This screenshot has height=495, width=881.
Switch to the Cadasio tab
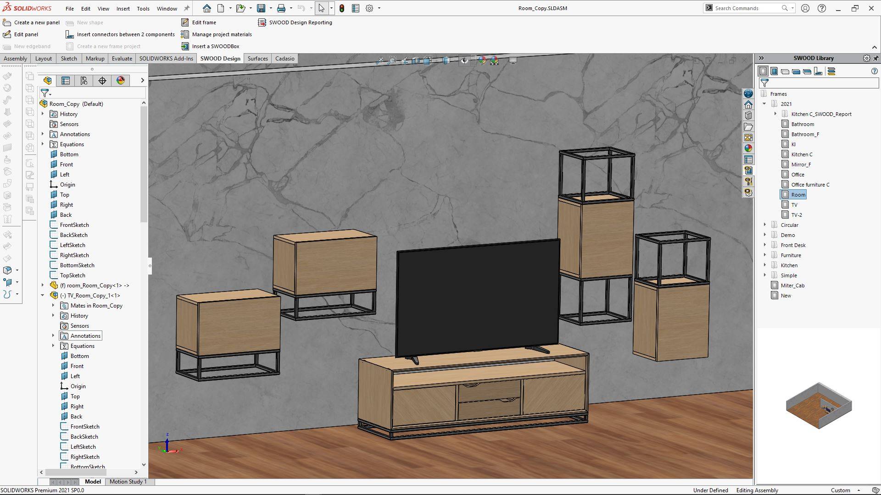click(285, 59)
